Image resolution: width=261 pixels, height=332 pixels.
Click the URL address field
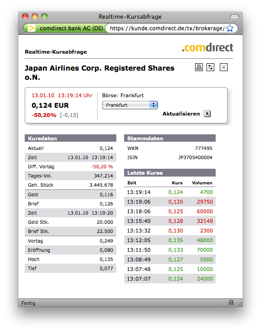(x=167, y=28)
